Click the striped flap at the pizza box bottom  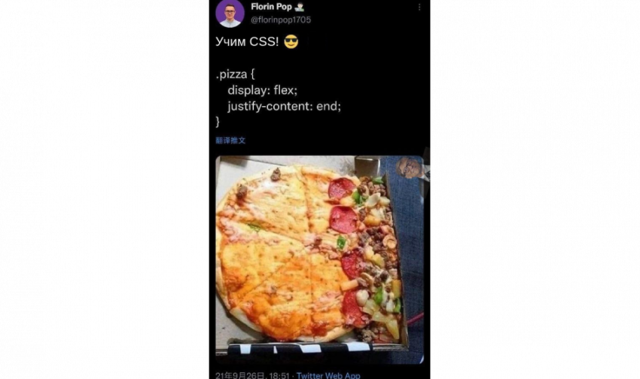(x=300, y=349)
